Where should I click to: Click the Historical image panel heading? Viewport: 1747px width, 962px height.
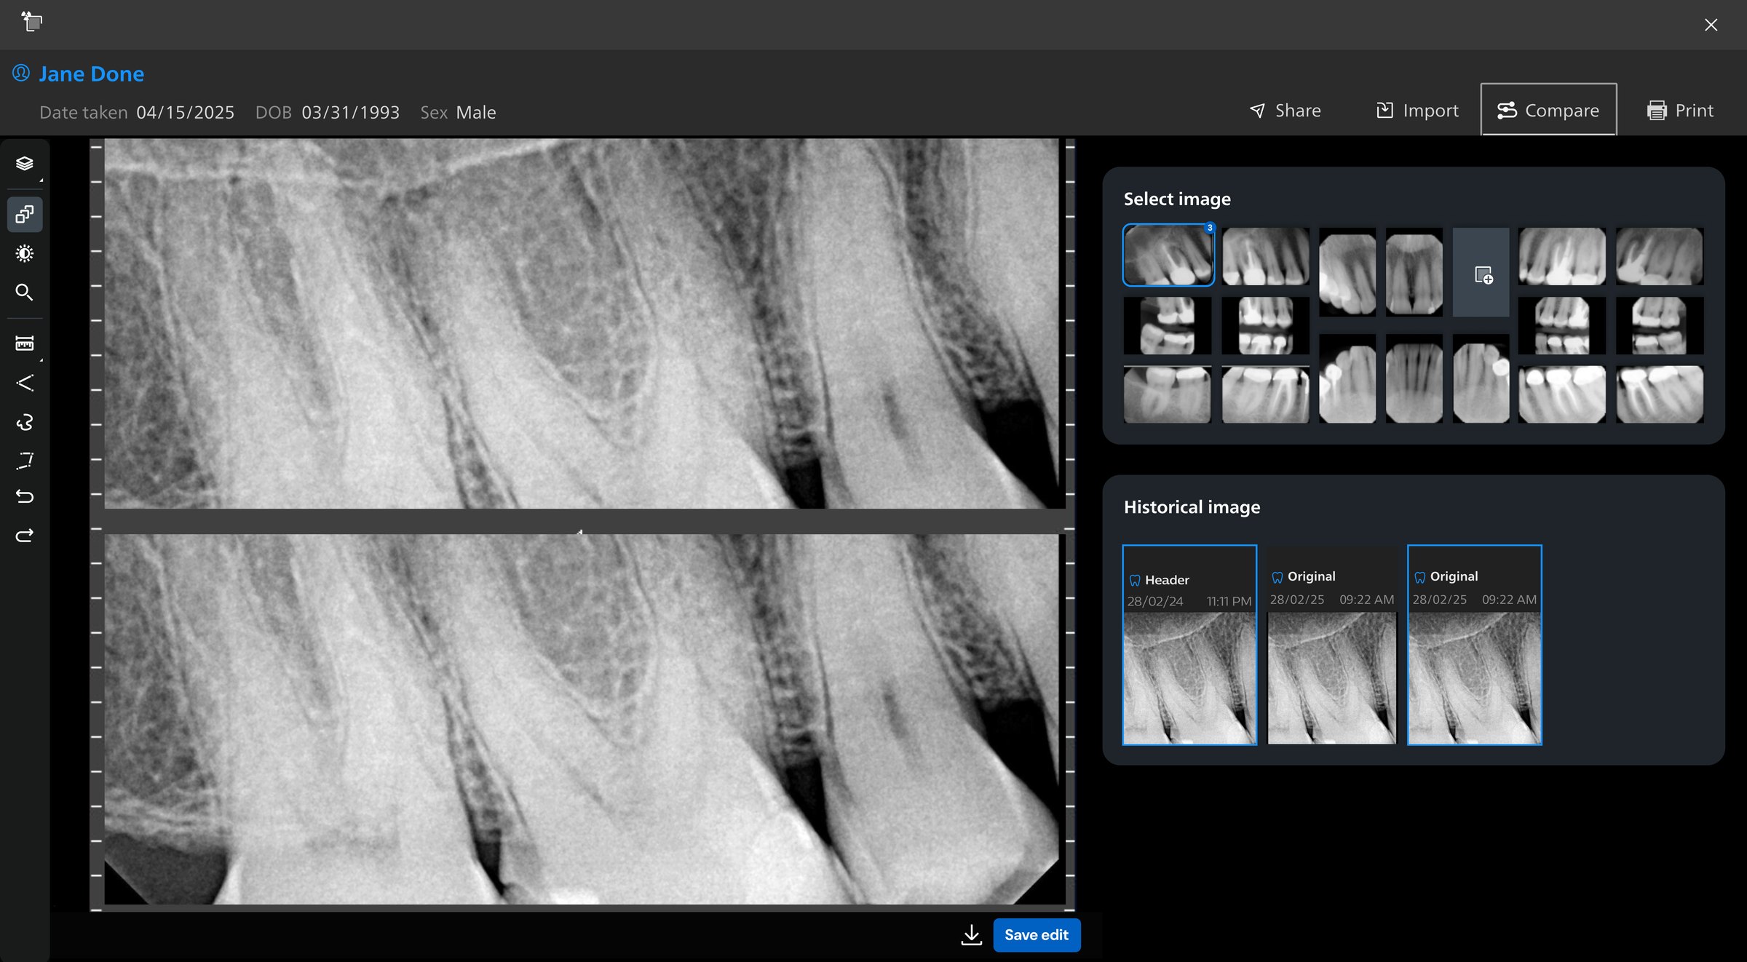click(x=1192, y=507)
